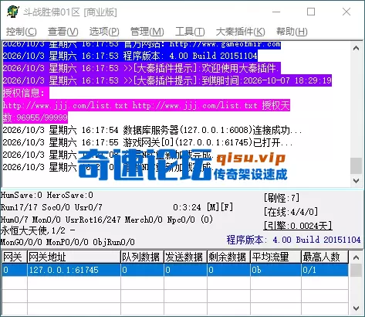Viewport: 365px width, 317px height.
Task: Click the [刷怪:7] status label
Action: pyautogui.click(x=282, y=198)
